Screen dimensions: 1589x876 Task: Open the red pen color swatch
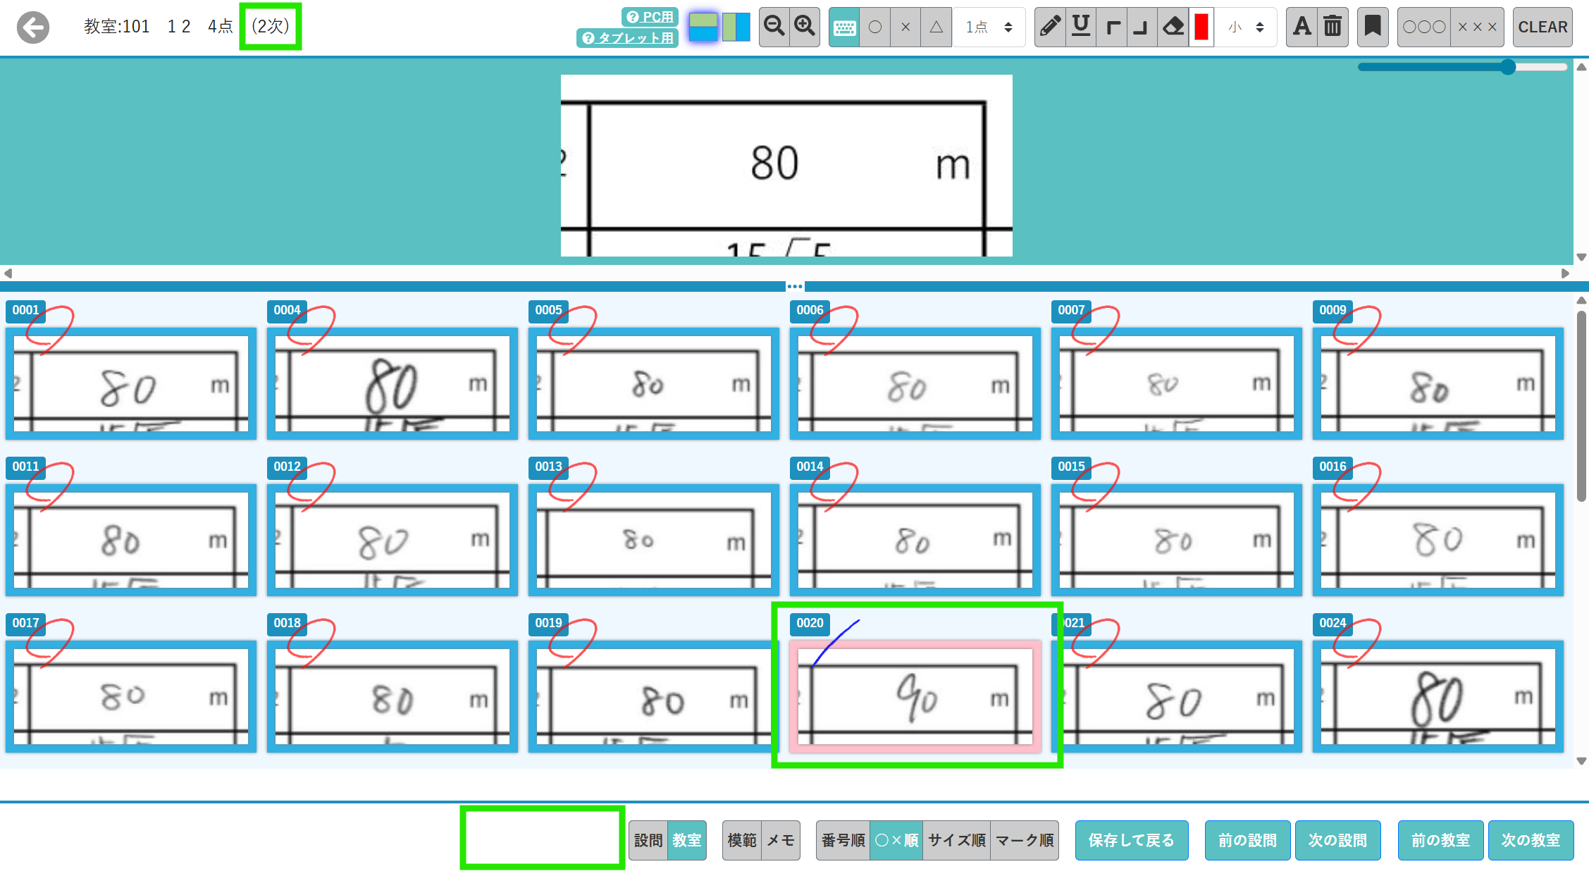[x=1201, y=27]
